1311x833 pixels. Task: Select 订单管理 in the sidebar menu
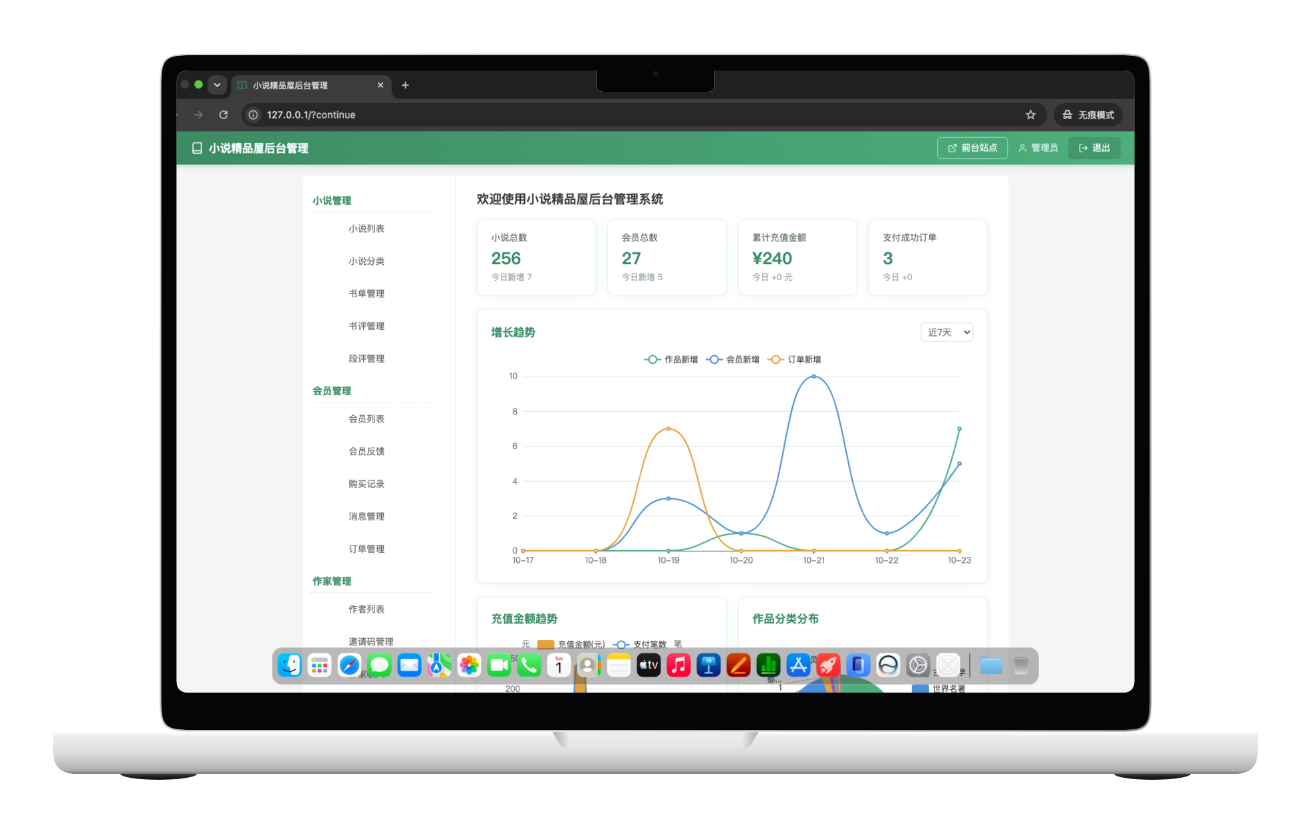point(366,549)
